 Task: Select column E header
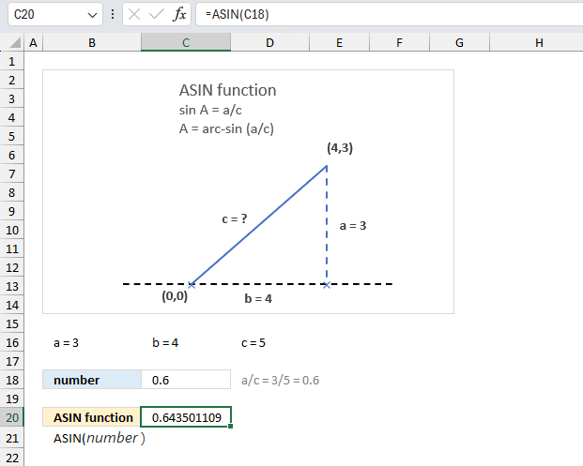(x=339, y=43)
